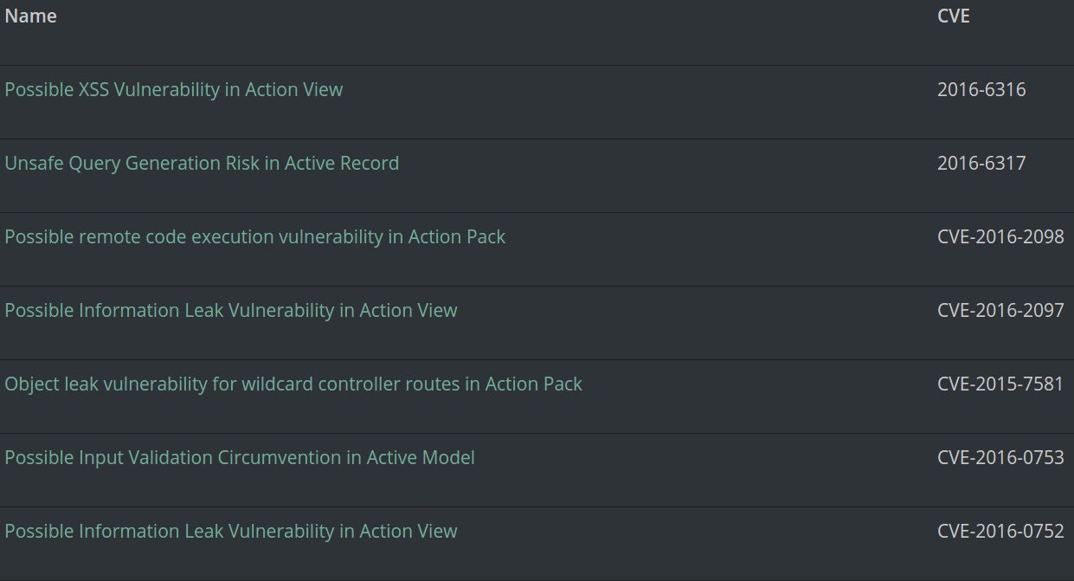Screen dimensions: 1074x581
Task: Open the Information Leak Vulnerability for CVE-2016-2097
Action: tap(230, 310)
